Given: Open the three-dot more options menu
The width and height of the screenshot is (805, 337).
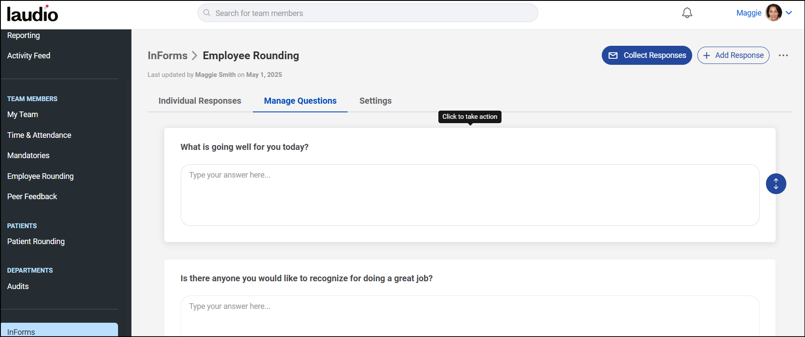Looking at the screenshot, I should click(x=783, y=55).
